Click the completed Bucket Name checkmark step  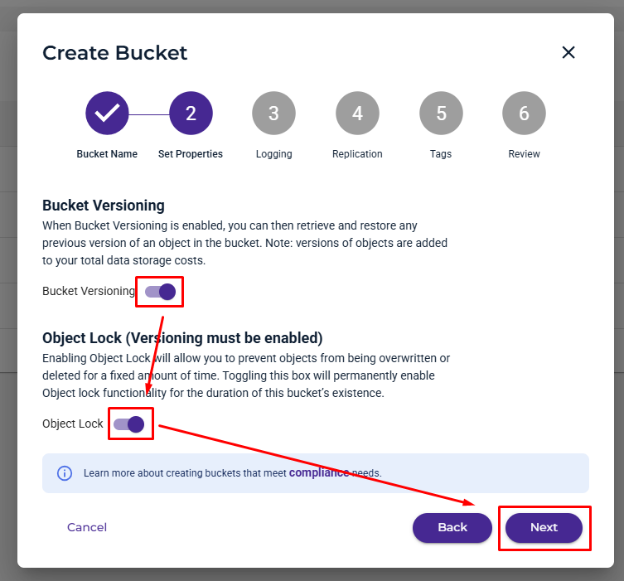pos(107,114)
